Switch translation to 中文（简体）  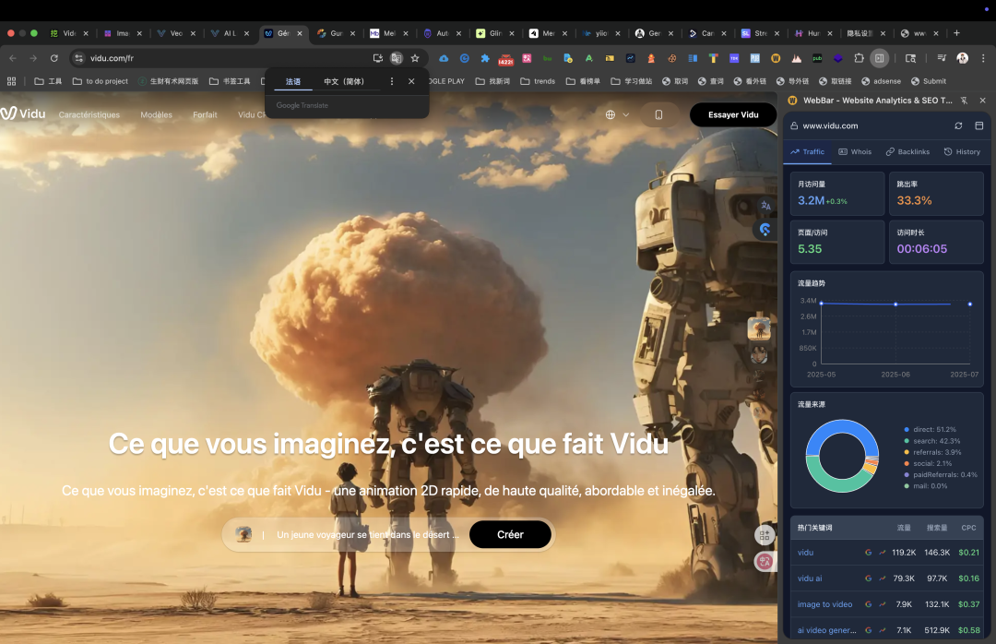(344, 81)
